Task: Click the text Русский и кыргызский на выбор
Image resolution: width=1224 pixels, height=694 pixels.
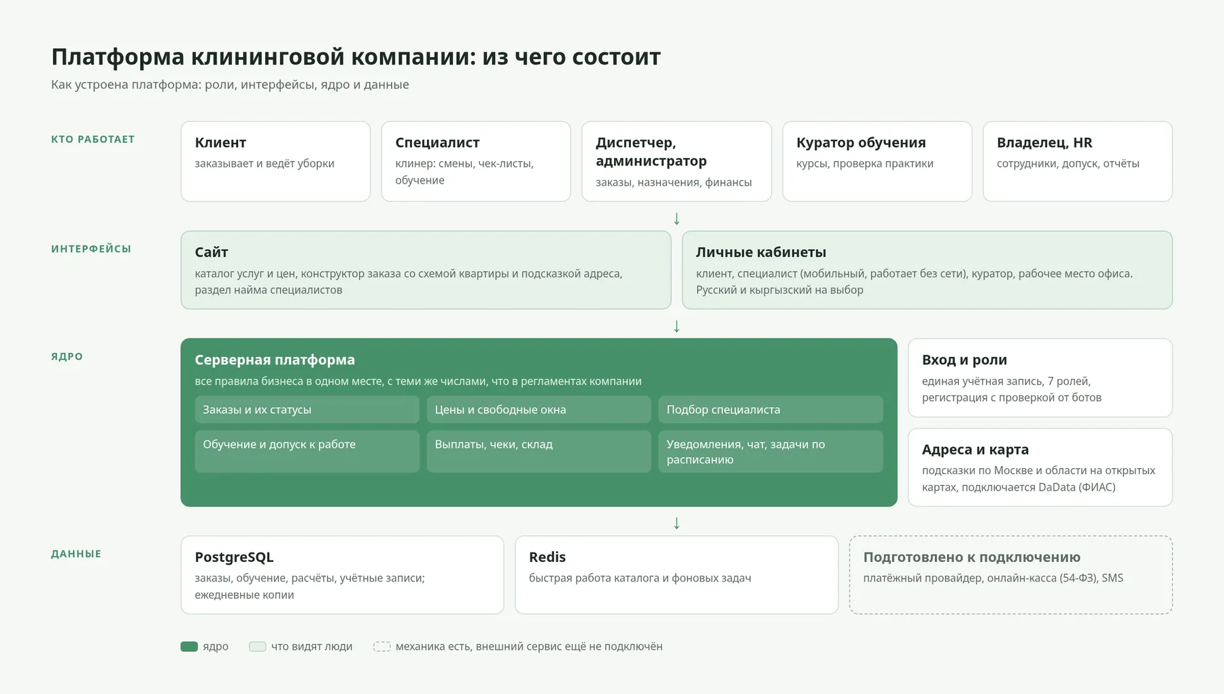Action: [x=780, y=290]
